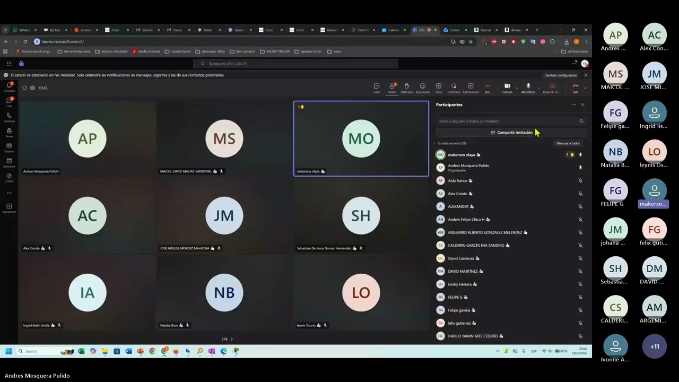Viewport: 679px width, 382px height.
Task: Open Calendario in the Teams left rail
Action: (9, 162)
